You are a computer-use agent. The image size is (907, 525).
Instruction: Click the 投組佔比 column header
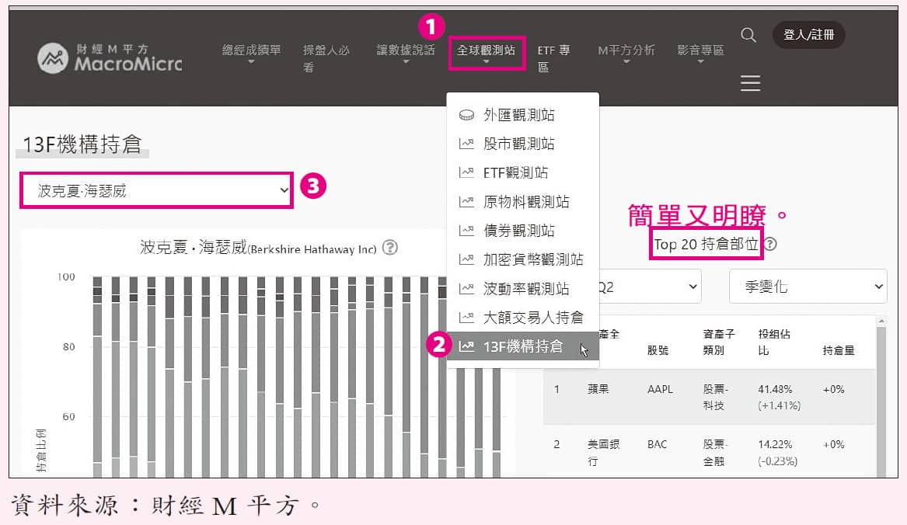click(774, 342)
